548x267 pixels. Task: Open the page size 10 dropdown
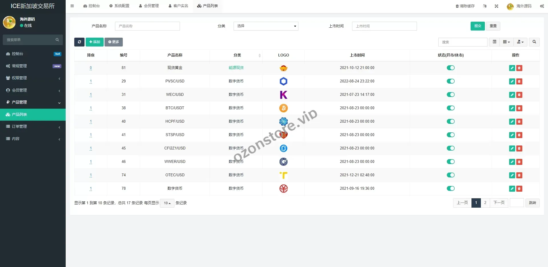tap(167, 203)
